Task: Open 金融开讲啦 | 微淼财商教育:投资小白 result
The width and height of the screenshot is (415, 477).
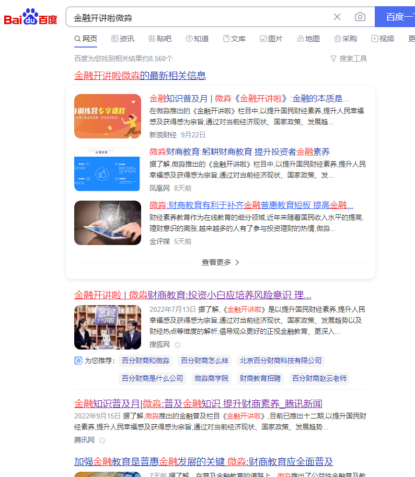Action: [192, 295]
